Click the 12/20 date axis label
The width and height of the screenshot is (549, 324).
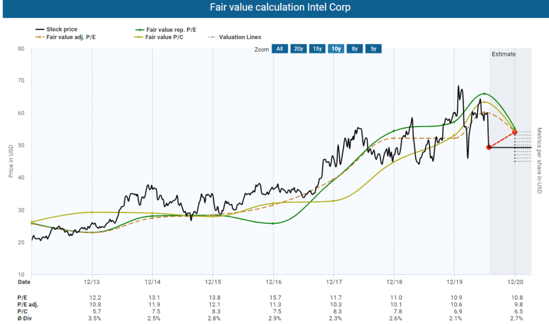[x=515, y=282]
